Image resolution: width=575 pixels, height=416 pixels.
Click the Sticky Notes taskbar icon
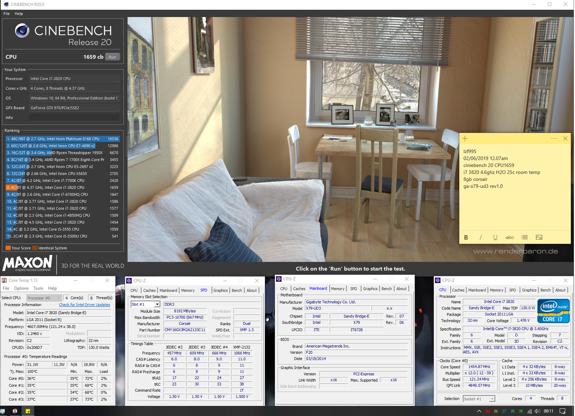click(28, 411)
